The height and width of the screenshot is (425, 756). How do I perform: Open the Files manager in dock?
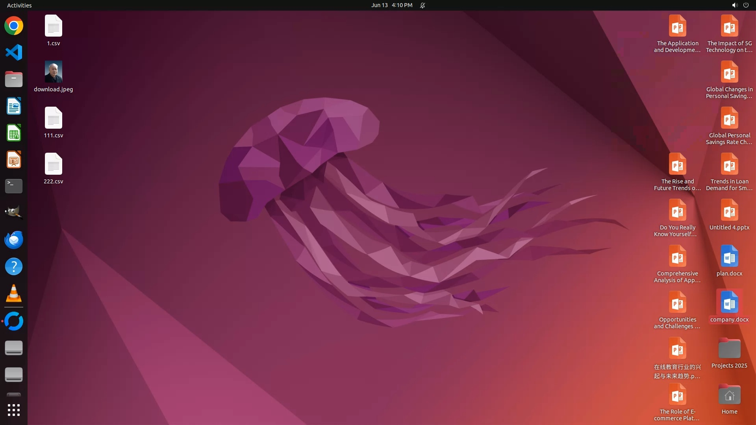pyautogui.click(x=14, y=79)
